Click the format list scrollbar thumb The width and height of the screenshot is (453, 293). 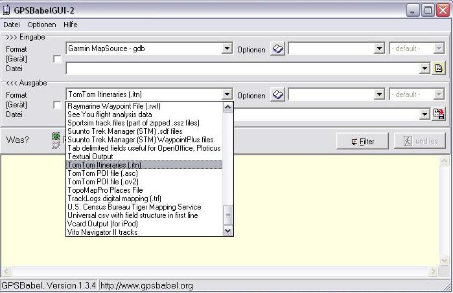click(227, 213)
